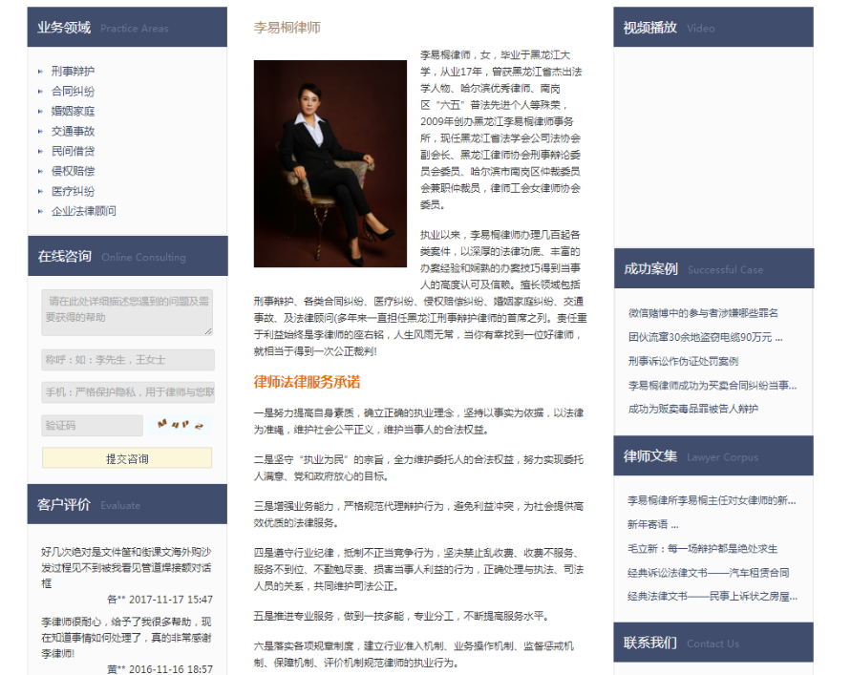Screen dimensions: 851x675
Task: Open the 合同纠纷 practice area link
Action: [73, 91]
